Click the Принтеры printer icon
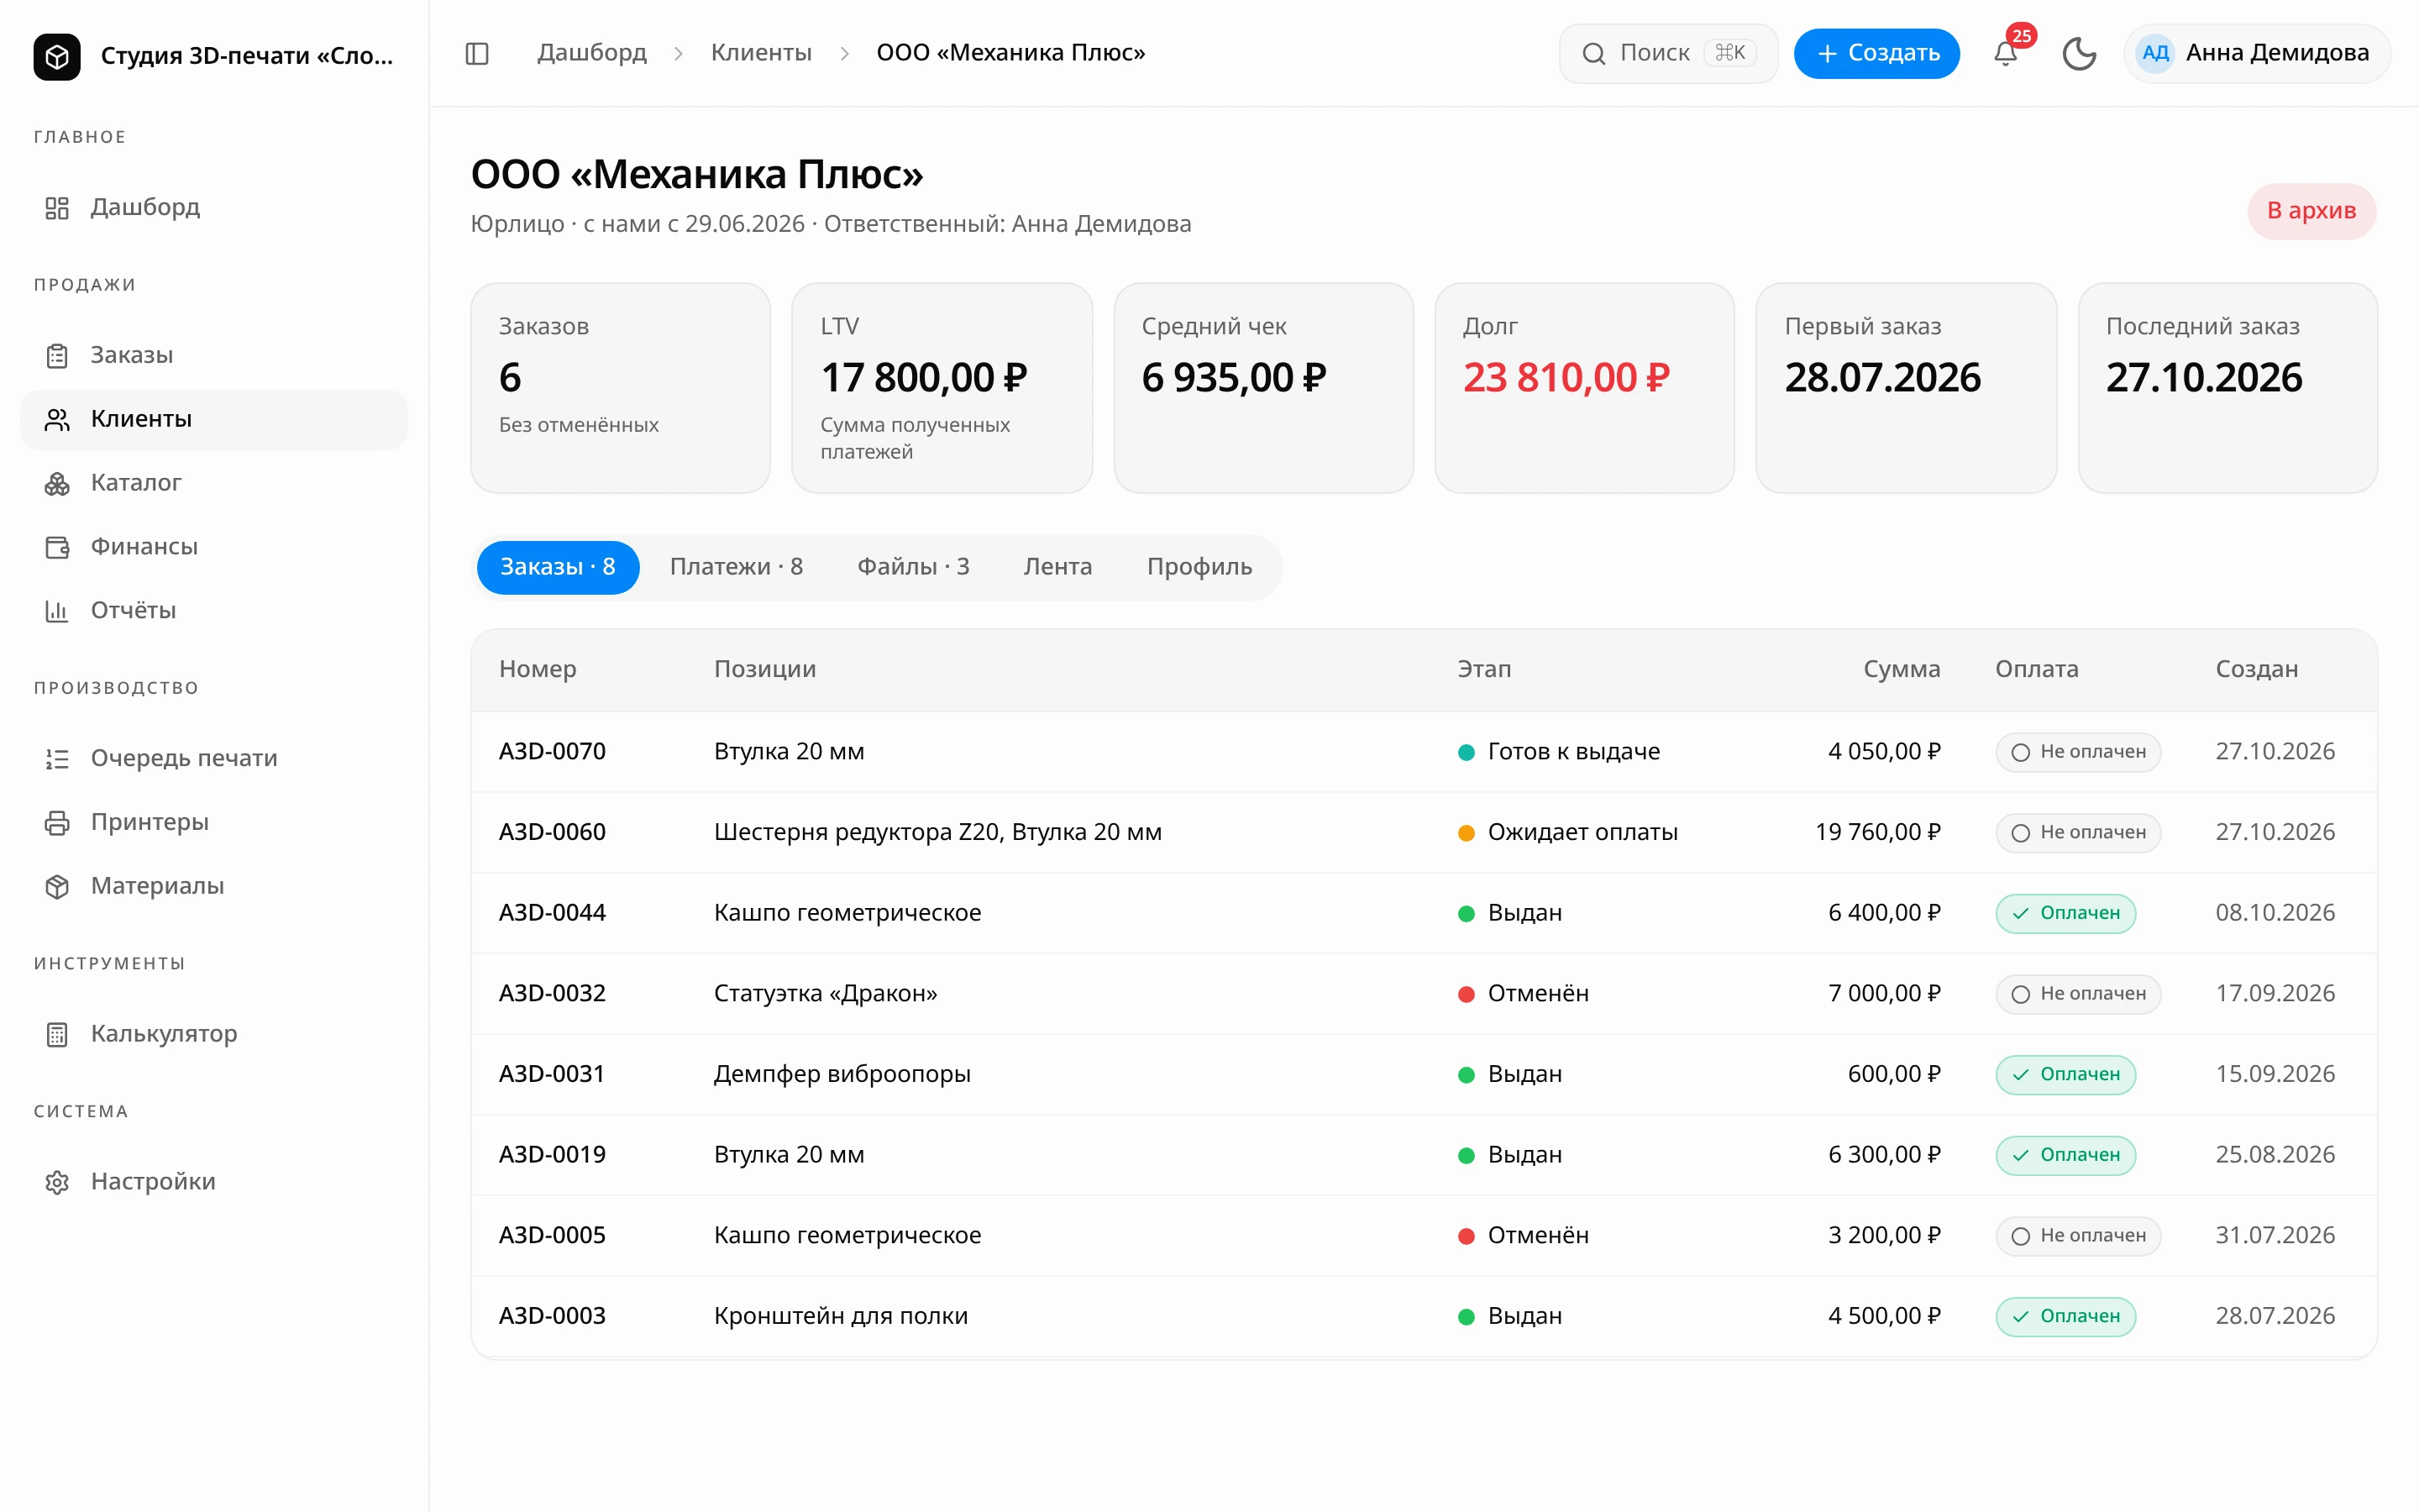Image resolution: width=2419 pixels, height=1512 pixels. [x=57, y=823]
